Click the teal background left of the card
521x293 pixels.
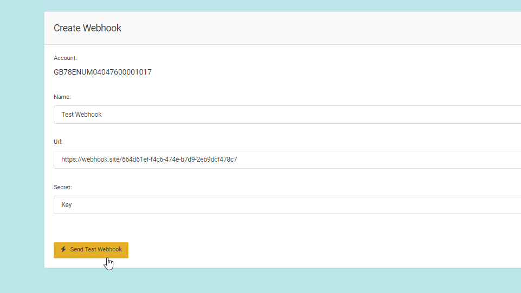tap(22, 146)
